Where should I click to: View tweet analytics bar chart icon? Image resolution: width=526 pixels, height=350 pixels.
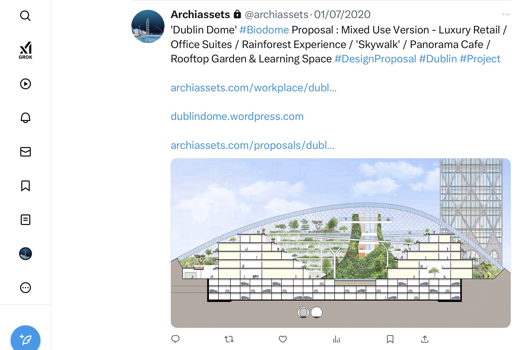coord(336,339)
